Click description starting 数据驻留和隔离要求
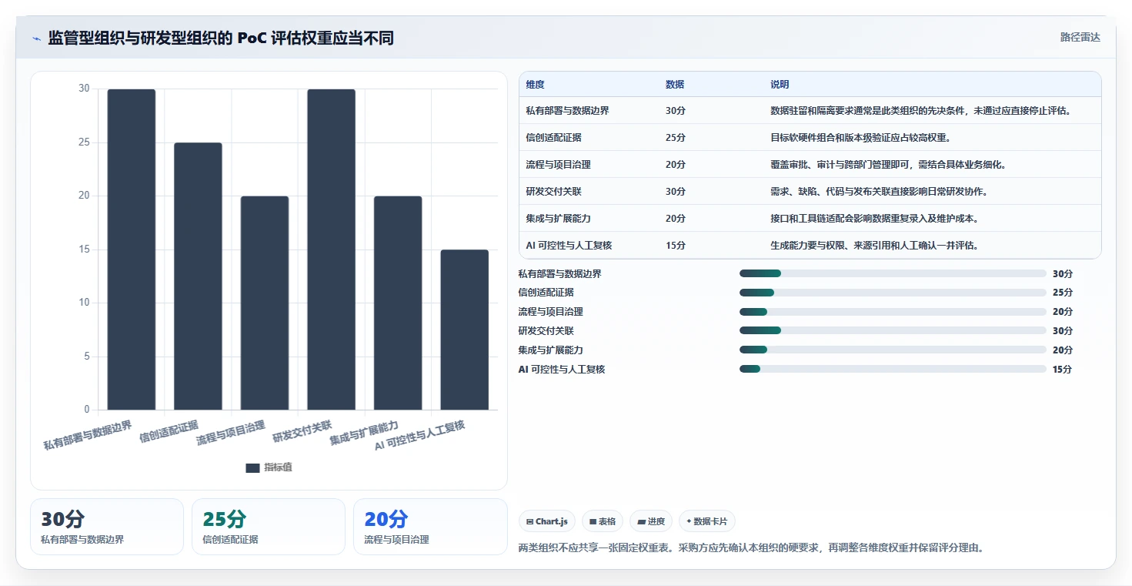This screenshot has height=586, width=1132. click(921, 111)
